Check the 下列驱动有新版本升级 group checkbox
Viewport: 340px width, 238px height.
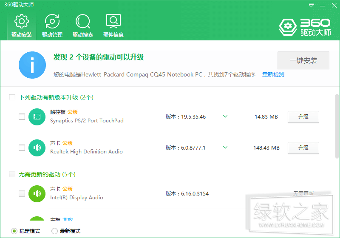pyautogui.click(x=12, y=97)
